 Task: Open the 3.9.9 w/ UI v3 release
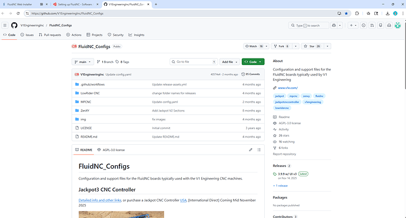click(x=287, y=174)
